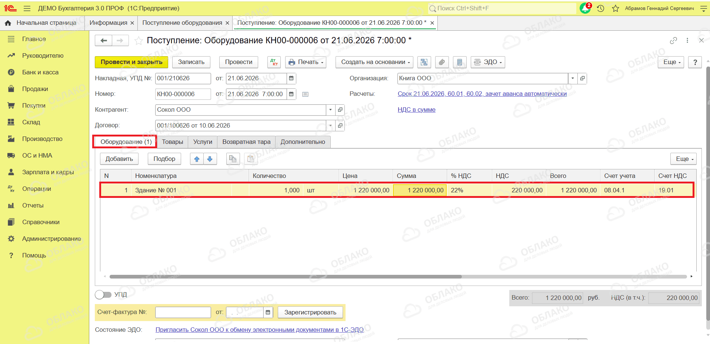Screen dimensions: 710x344
Task: Click Провести и закрыть button
Action: pos(131,62)
